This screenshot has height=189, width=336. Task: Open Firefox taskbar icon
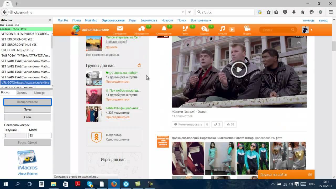[x=114, y=184]
